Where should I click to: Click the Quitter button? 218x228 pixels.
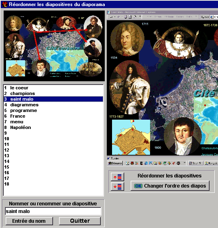80,221
